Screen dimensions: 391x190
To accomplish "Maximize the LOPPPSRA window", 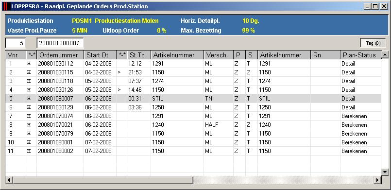I will [375, 6].
